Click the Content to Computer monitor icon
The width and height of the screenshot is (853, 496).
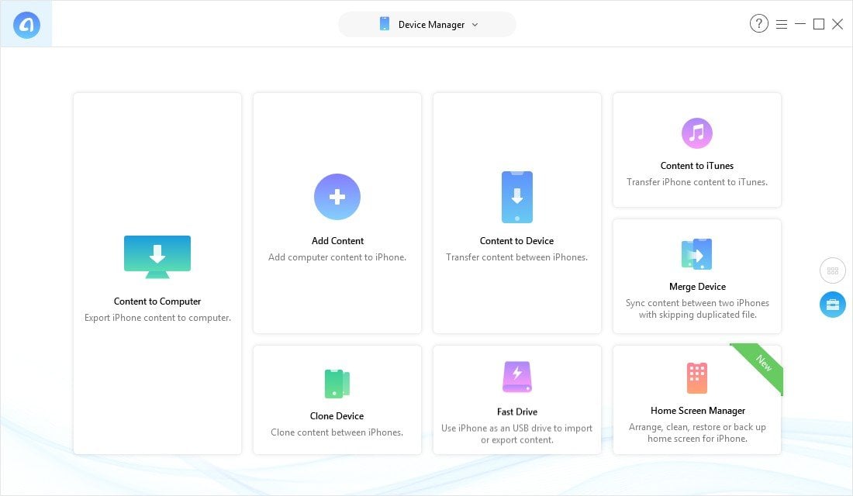tap(157, 257)
